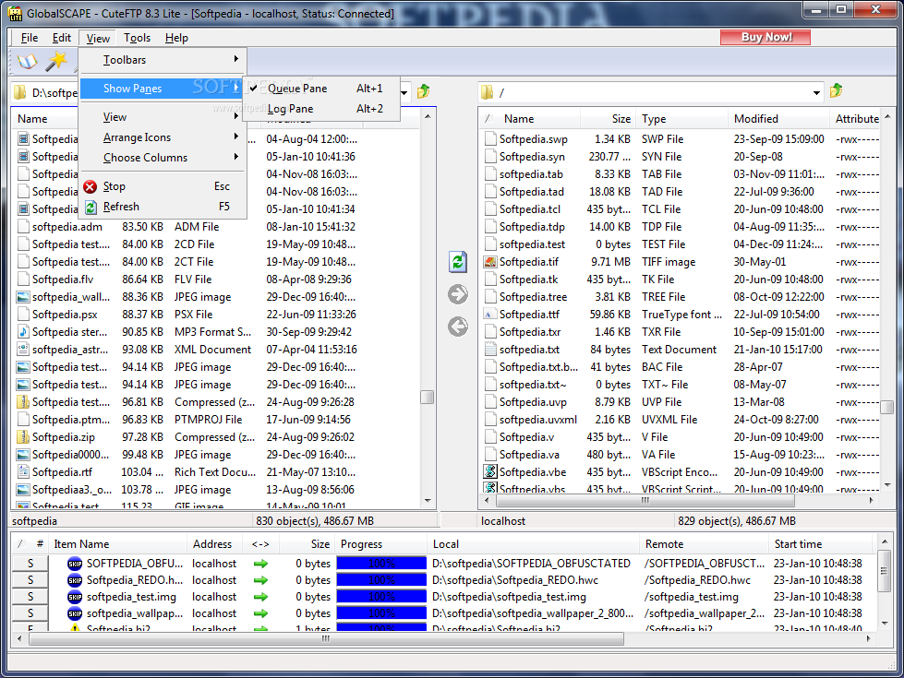Open the Site Manager book icon
Screen dimensions: 904x678
coord(27,61)
